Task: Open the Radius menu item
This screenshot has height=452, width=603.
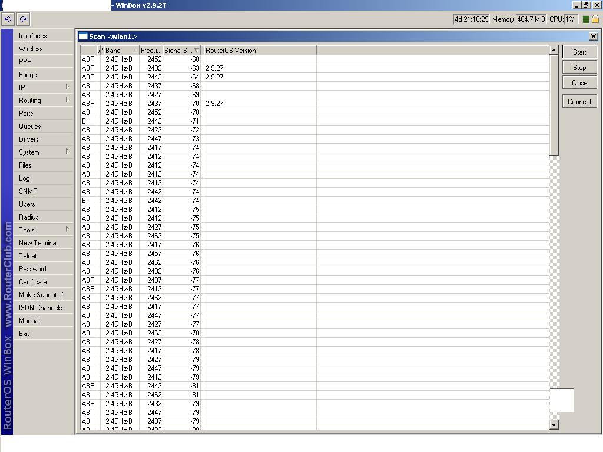Action: pyautogui.click(x=44, y=217)
